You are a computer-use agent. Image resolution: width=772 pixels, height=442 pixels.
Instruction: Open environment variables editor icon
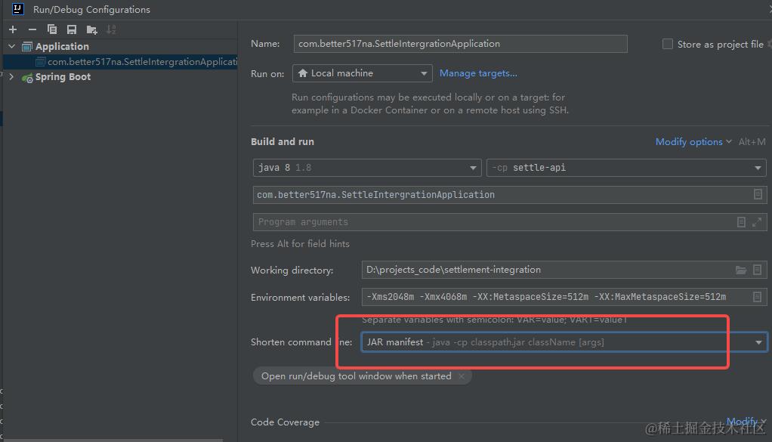coord(758,297)
